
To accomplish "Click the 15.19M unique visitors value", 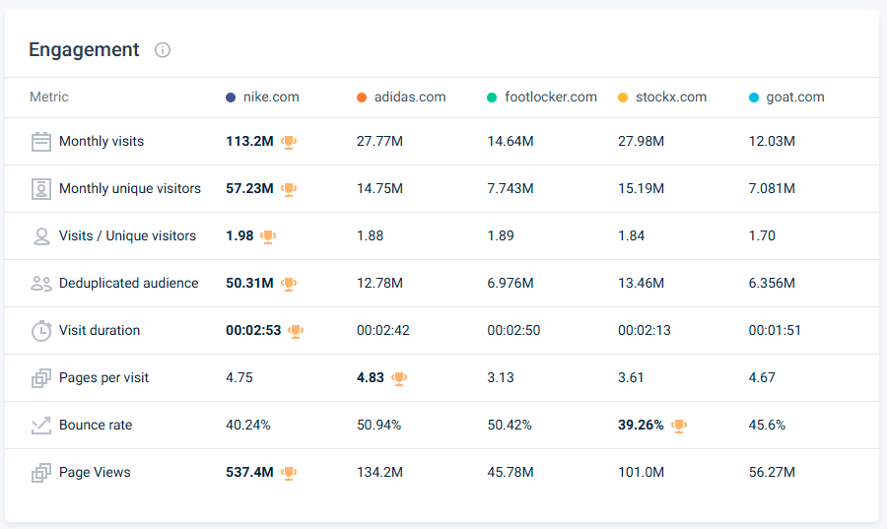I will [x=641, y=189].
